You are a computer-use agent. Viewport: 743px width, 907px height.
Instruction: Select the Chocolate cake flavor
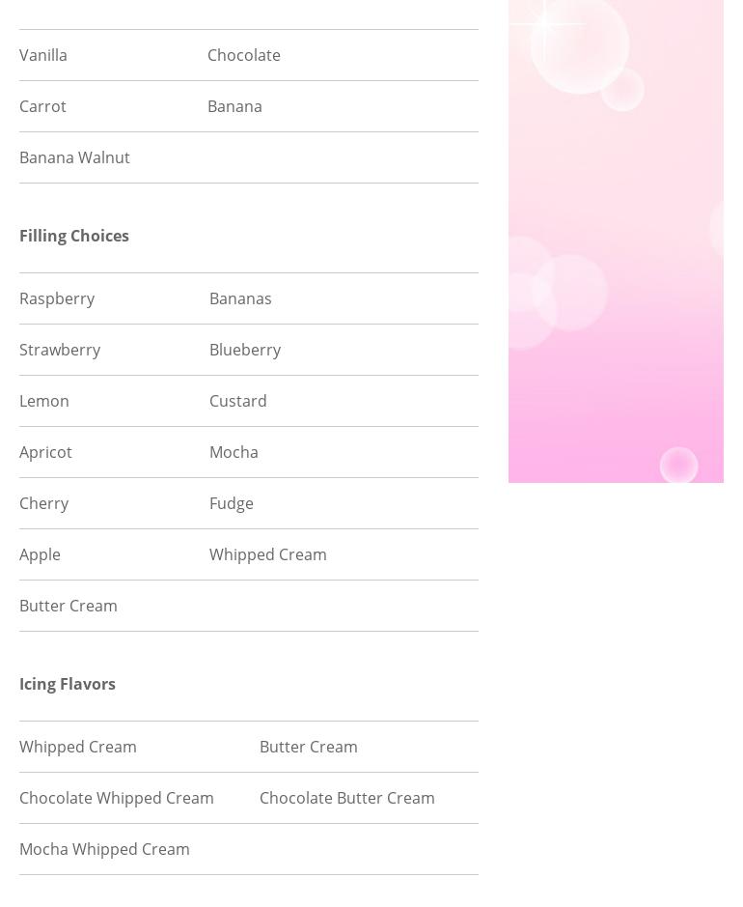tap(243, 55)
